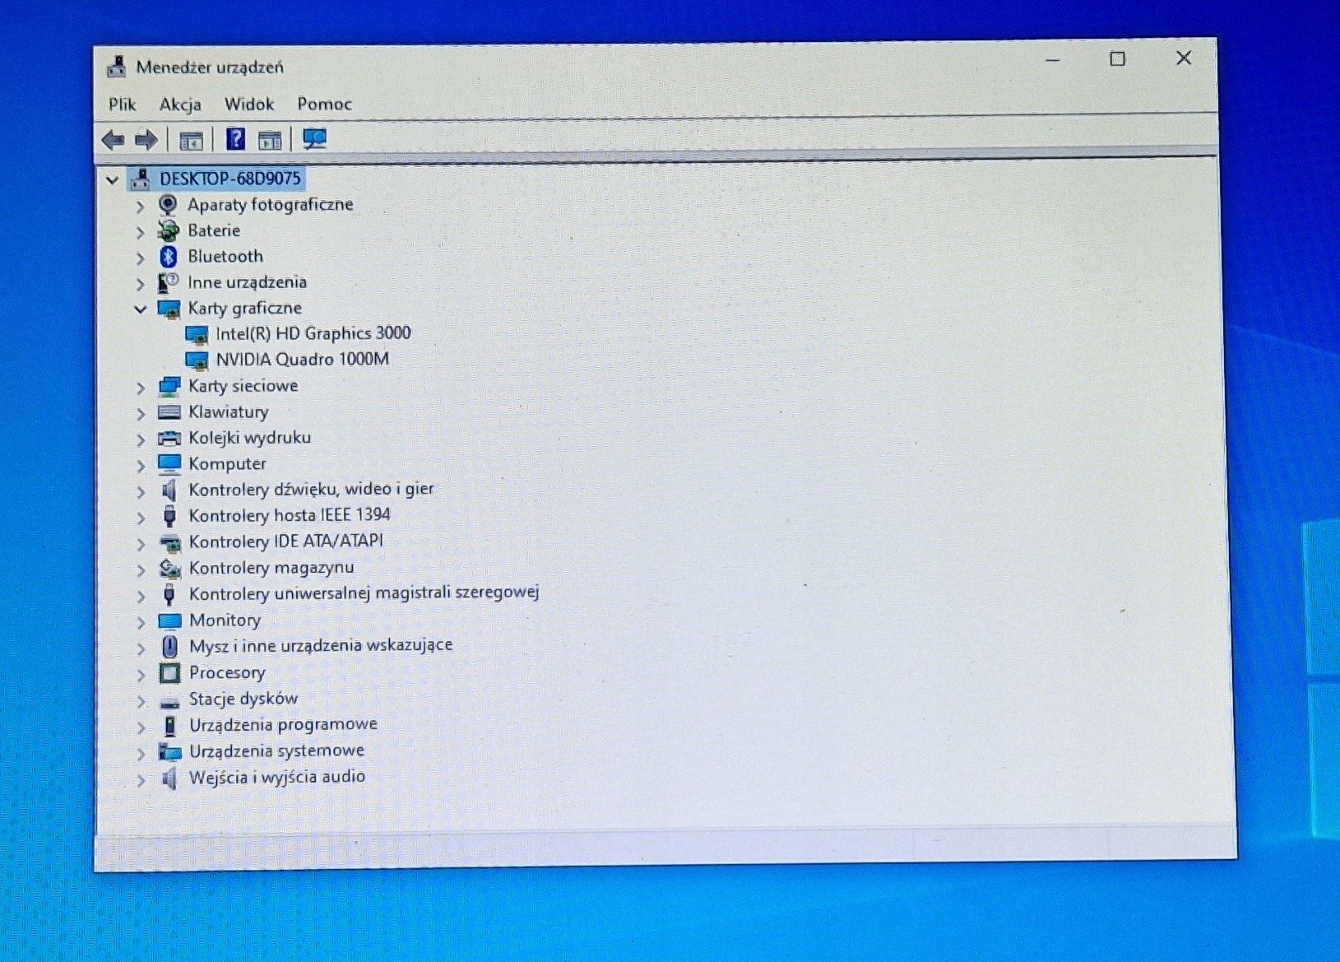Click the Kontrolery magazynu storage icon

tap(170, 568)
